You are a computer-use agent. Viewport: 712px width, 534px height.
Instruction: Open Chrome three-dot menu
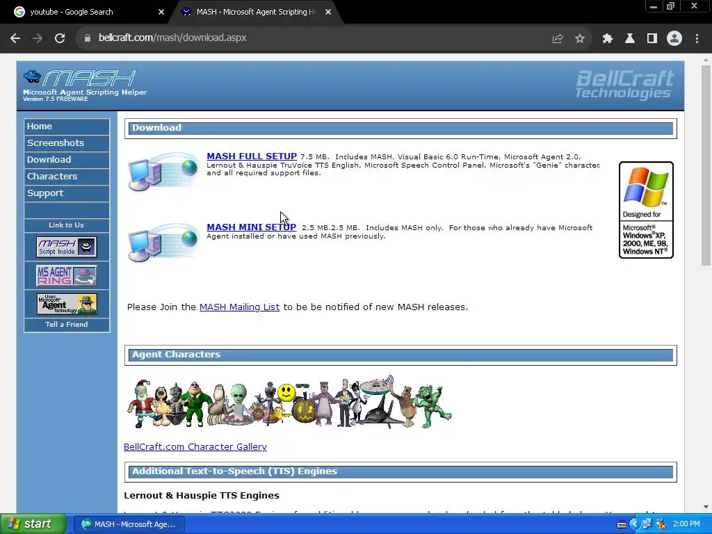coord(697,39)
